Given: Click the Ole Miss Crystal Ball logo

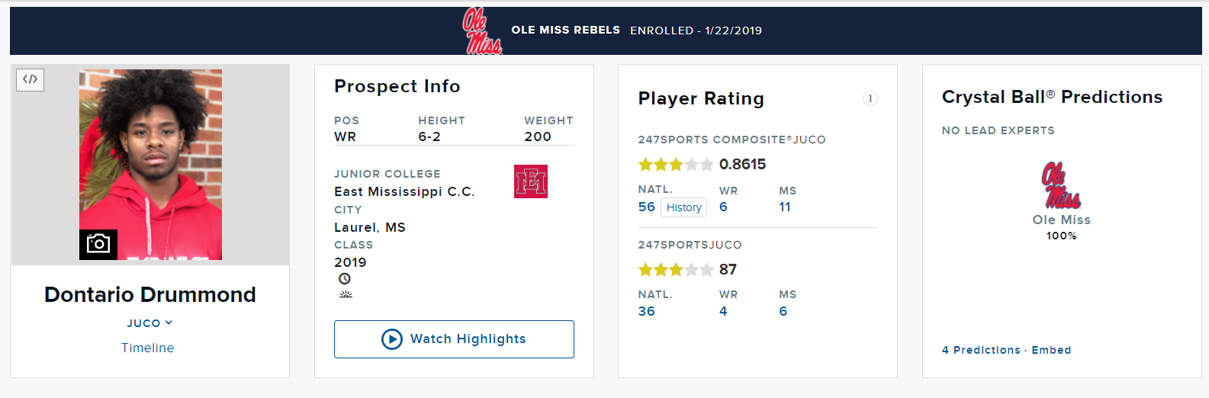Looking at the screenshot, I should pyautogui.click(x=1061, y=185).
